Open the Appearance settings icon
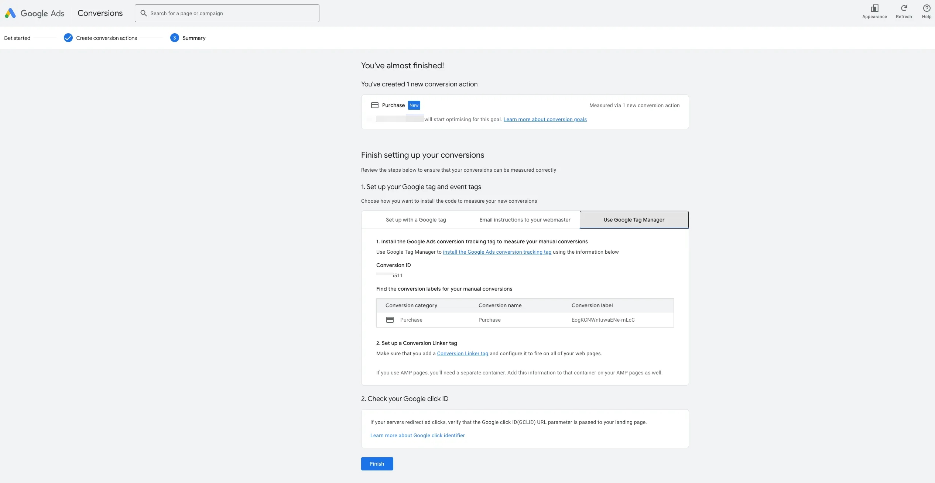 tap(874, 8)
